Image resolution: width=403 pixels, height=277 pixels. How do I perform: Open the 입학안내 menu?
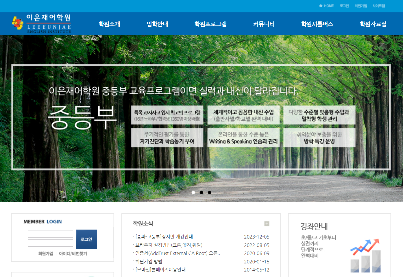pos(157,24)
